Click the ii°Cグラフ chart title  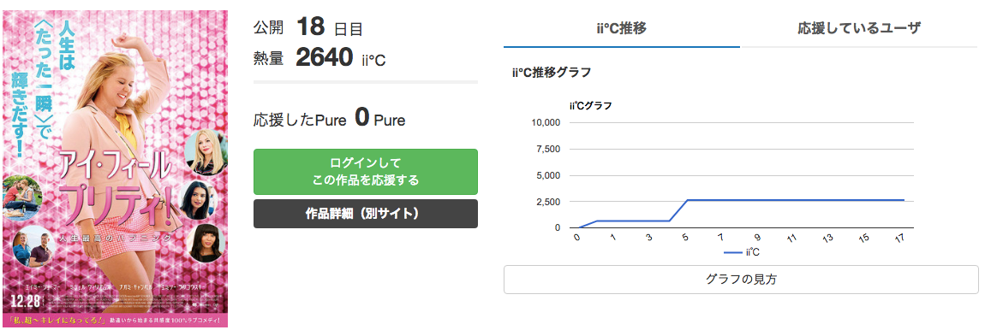click(590, 105)
